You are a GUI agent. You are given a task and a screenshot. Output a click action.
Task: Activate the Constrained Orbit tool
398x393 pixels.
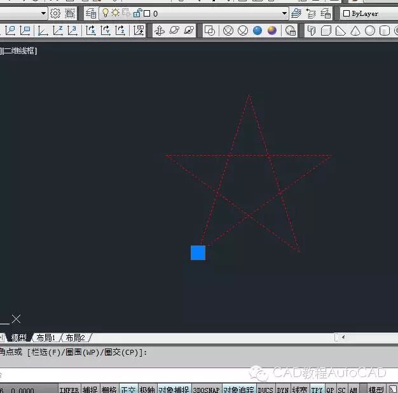click(160, 31)
